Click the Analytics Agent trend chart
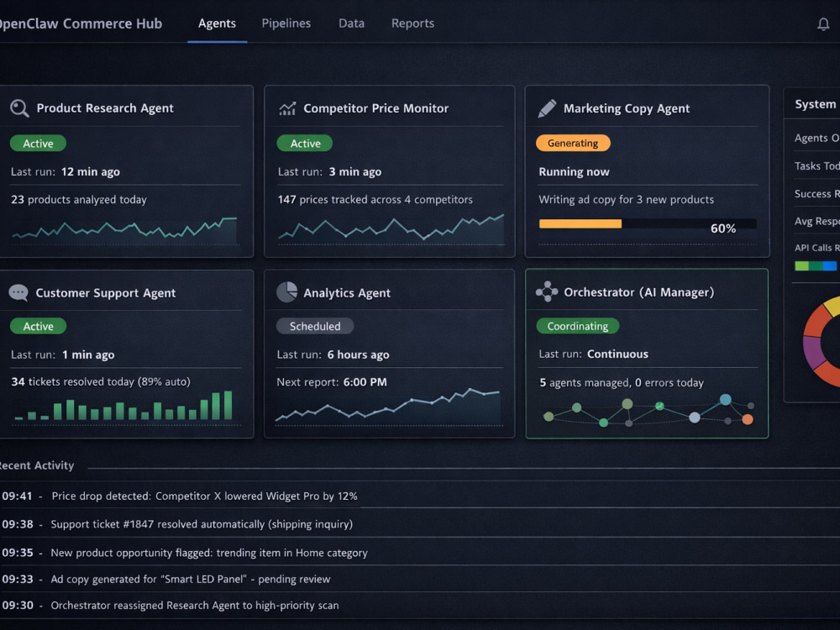 [388, 406]
